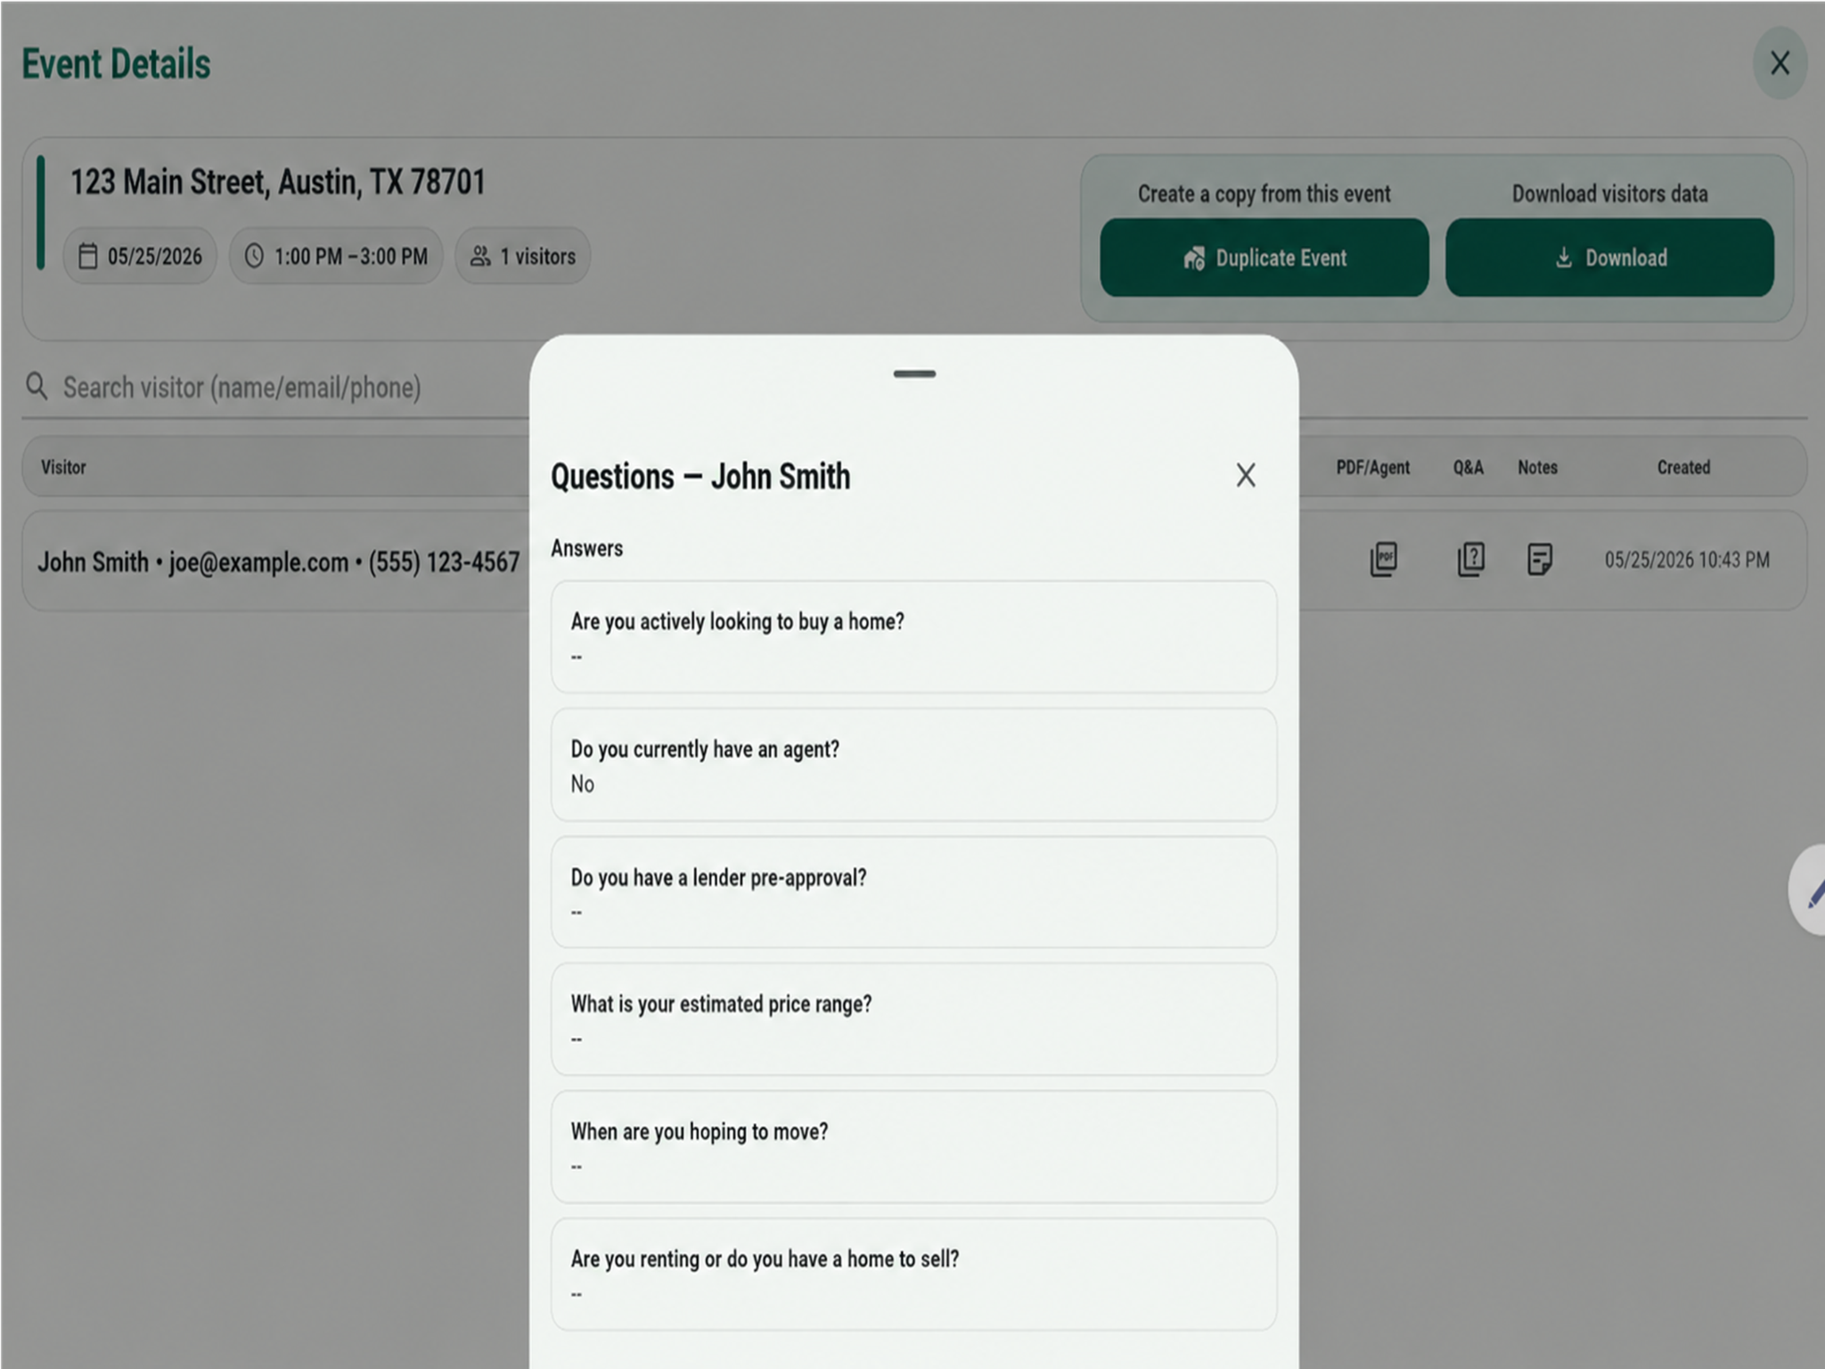Open the Q&A icon in John Smith row
1825x1369 pixels.
(1470, 560)
